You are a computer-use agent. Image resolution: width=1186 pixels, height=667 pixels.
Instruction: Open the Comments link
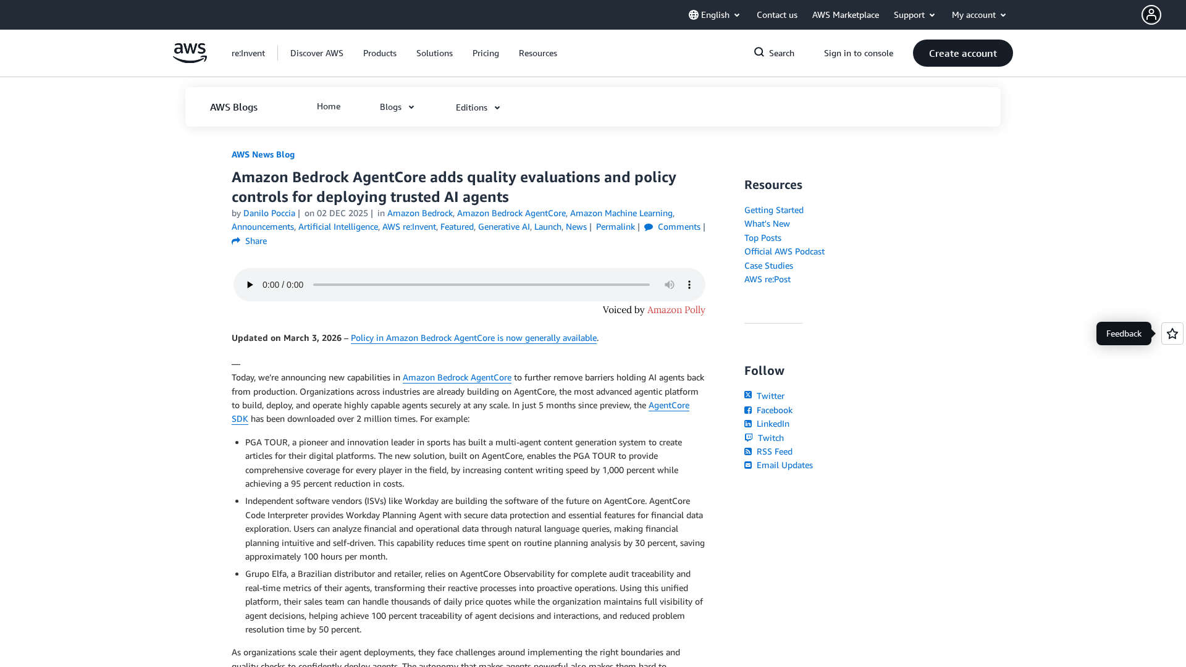678,227
